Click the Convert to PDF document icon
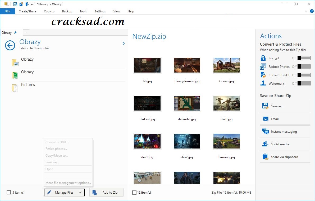Viewport: 315px width, 201px height. (x=263, y=75)
